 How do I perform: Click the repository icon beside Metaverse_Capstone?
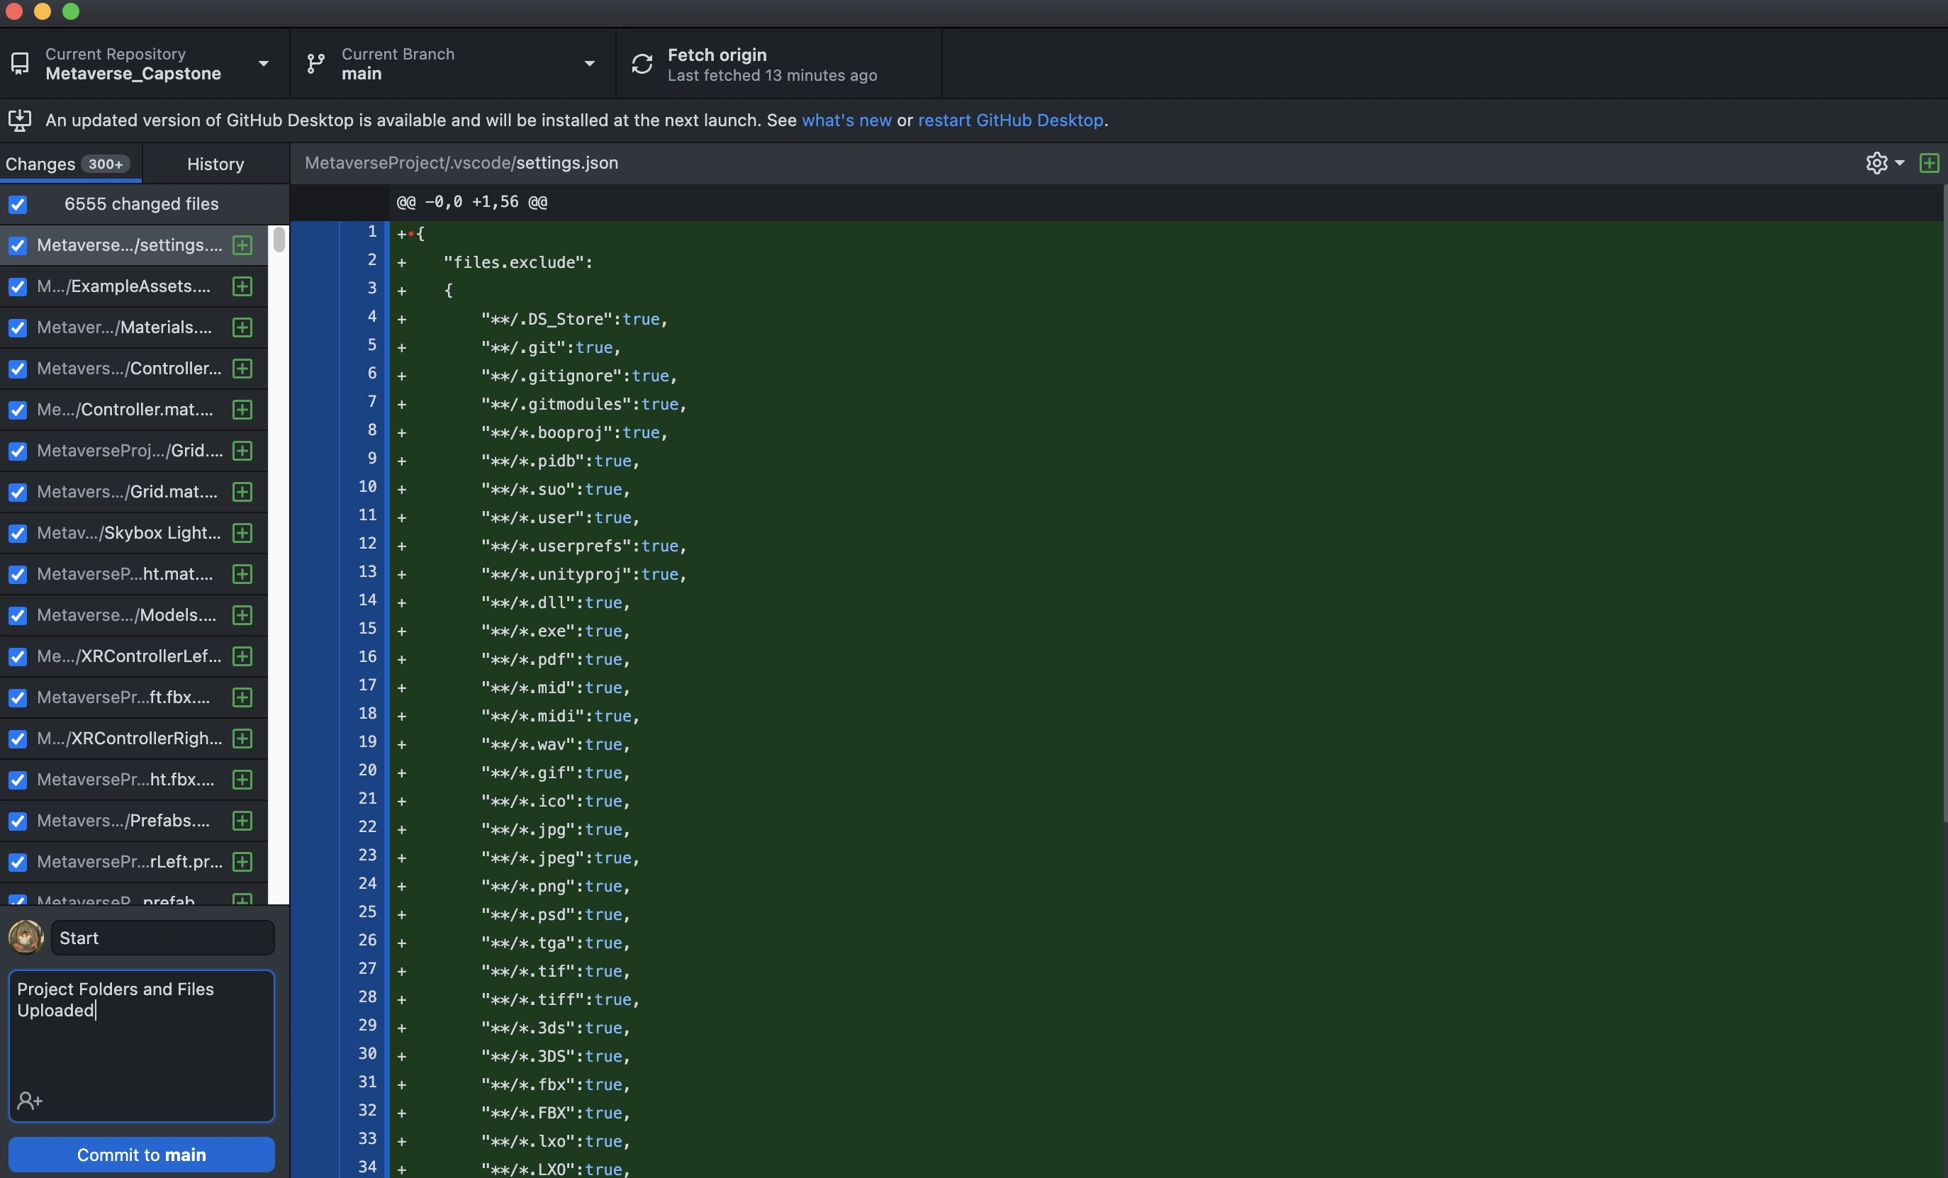pyautogui.click(x=20, y=63)
